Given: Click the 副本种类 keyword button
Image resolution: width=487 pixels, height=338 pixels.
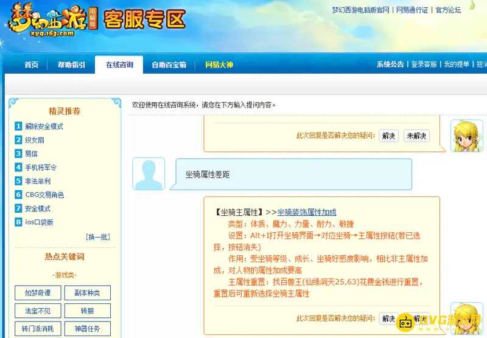Looking at the screenshot, I should tap(87, 293).
